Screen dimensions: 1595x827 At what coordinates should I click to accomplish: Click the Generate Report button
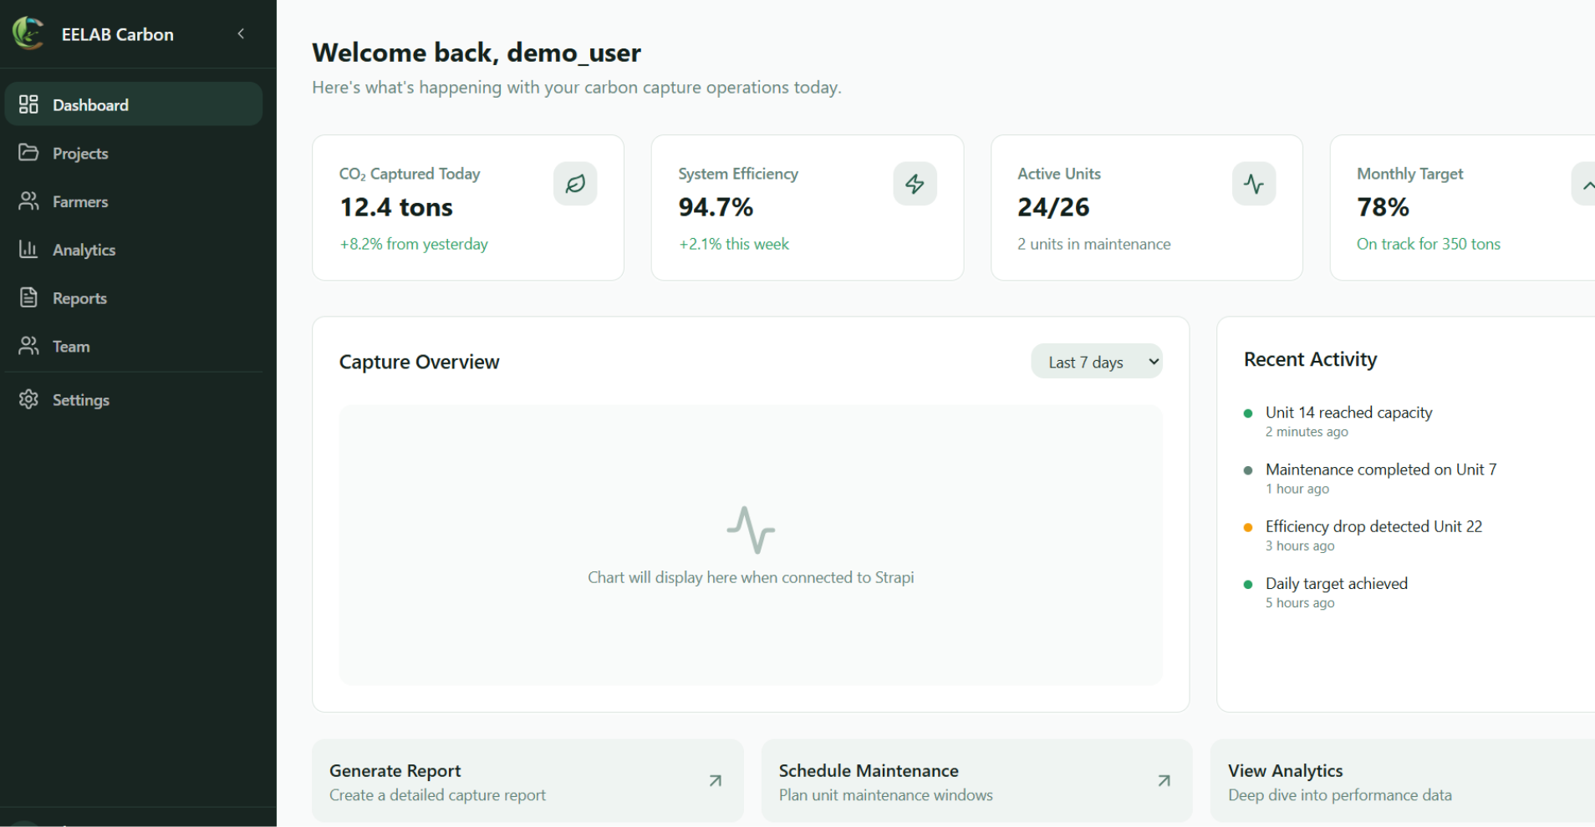click(527, 781)
